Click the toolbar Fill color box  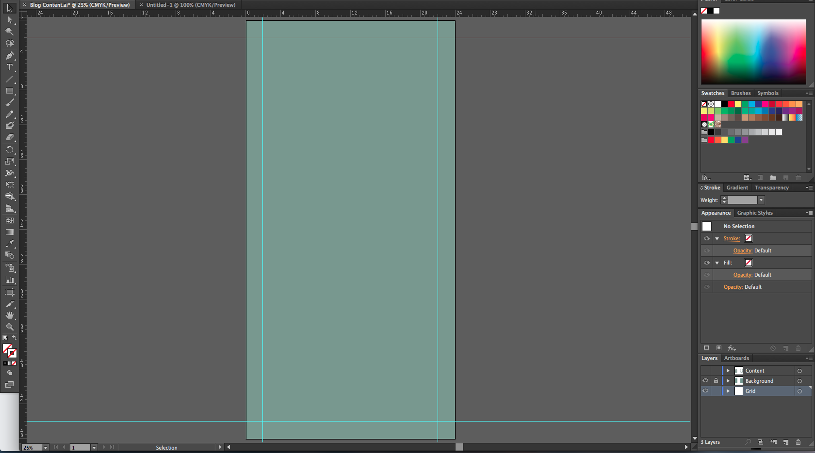pos(7,349)
